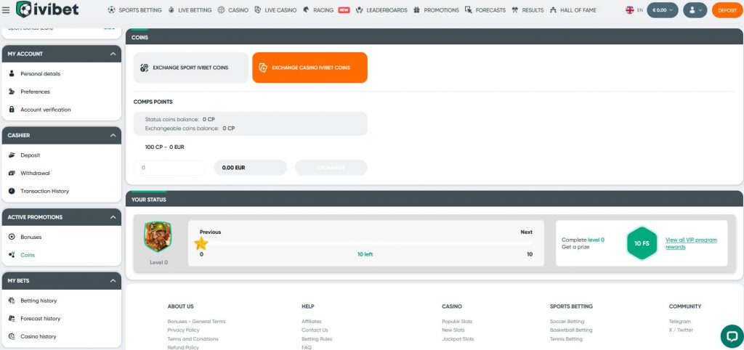Select Exchange Casino Ivibet Coins tab

tap(310, 68)
